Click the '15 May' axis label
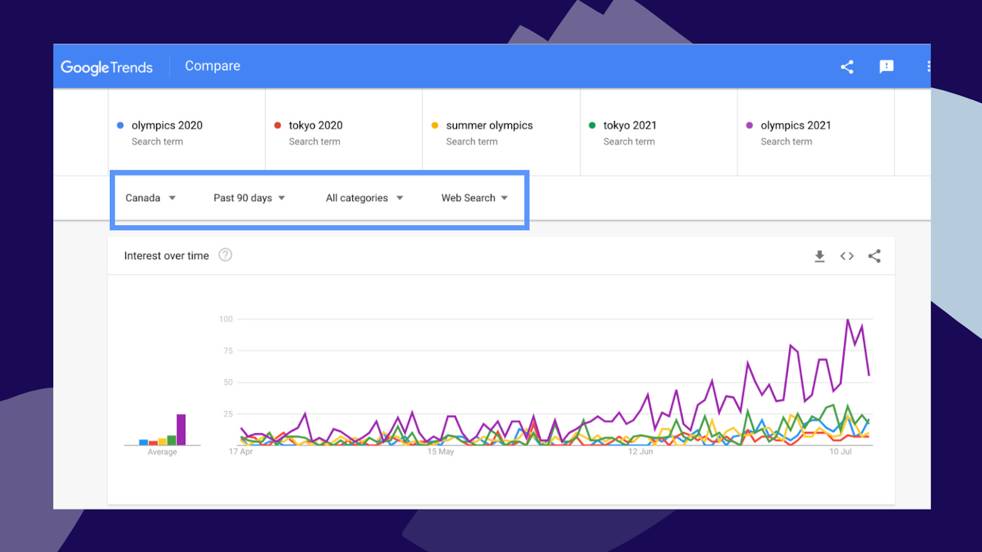 coord(441,451)
